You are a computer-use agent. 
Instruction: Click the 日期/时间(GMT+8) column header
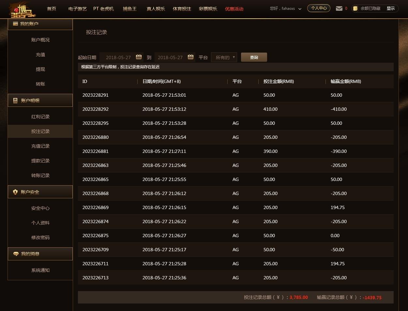tap(161, 81)
